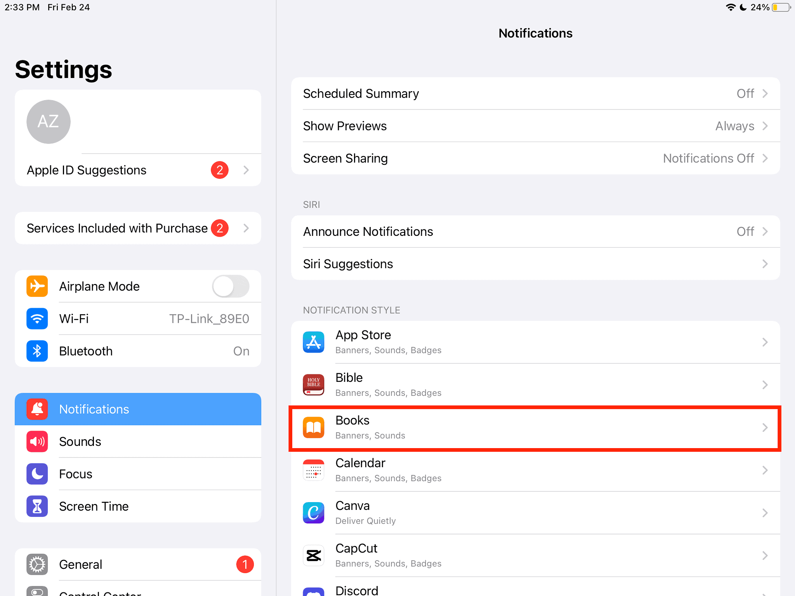
Task: Toggle the Airplane Mode switch
Action: click(x=231, y=286)
